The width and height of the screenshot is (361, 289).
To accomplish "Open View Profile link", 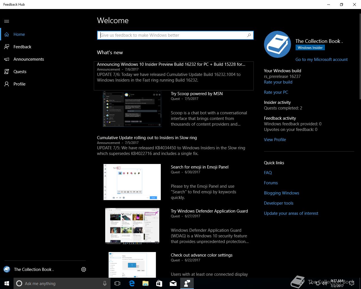I will [x=275, y=140].
